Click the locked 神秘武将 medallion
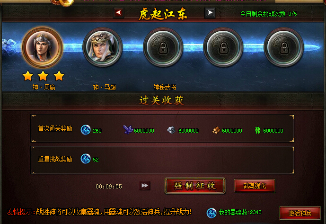This screenshot has width=326, height=224. tap(163, 47)
